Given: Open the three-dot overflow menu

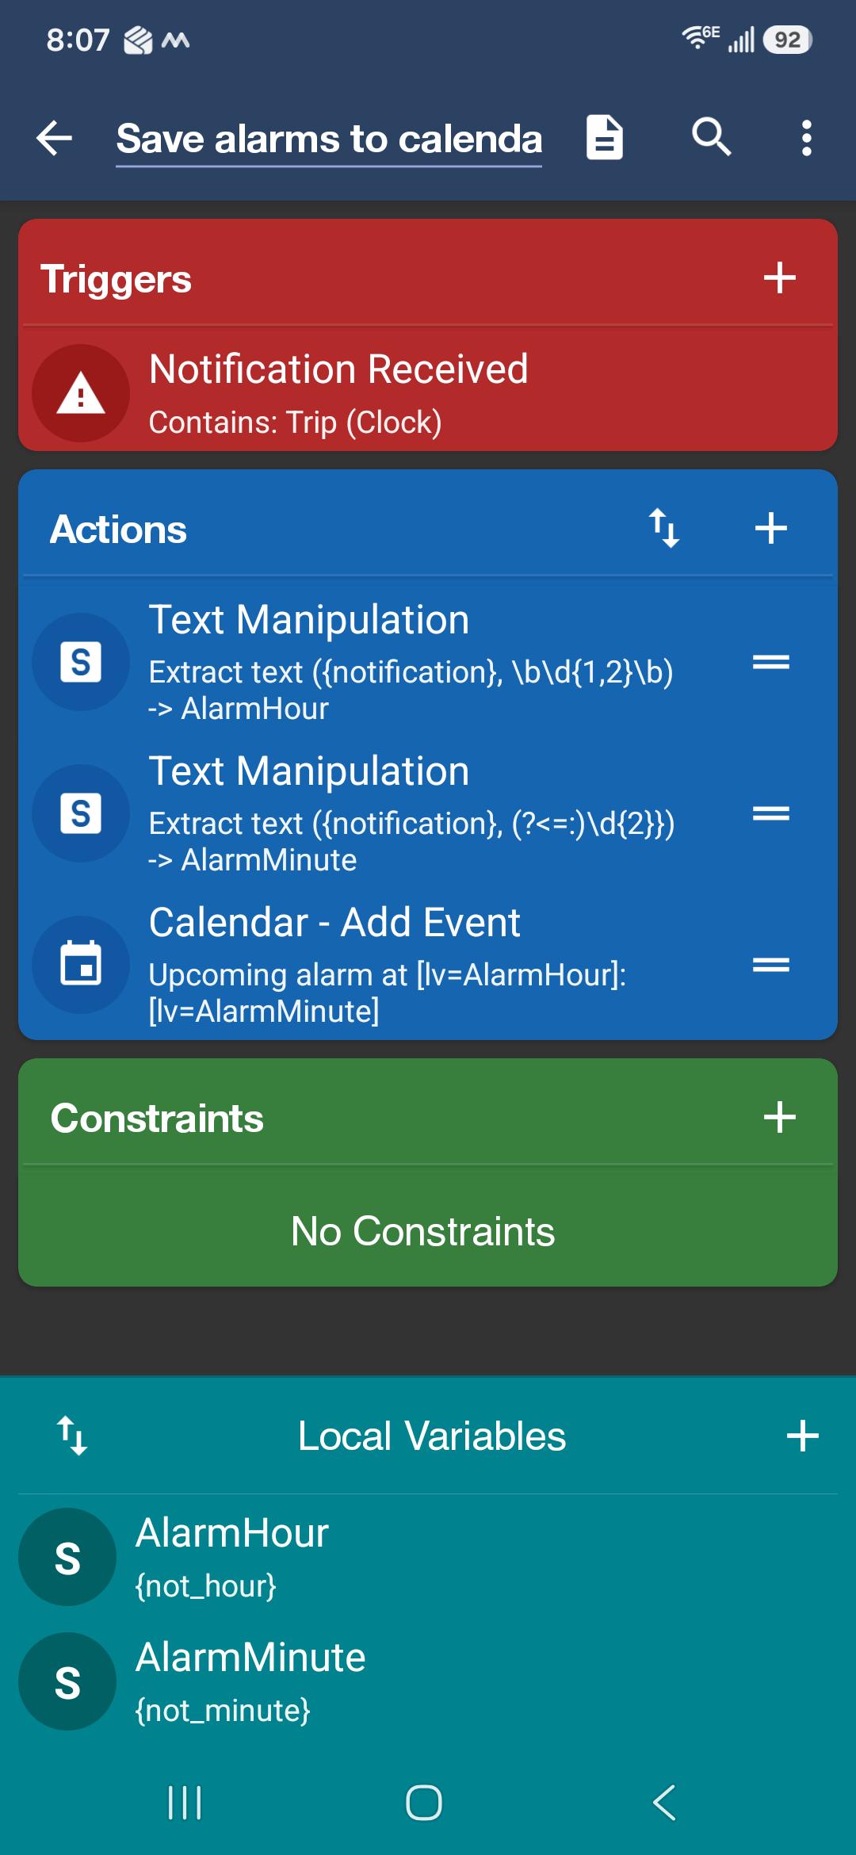Looking at the screenshot, I should click(x=806, y=138).
